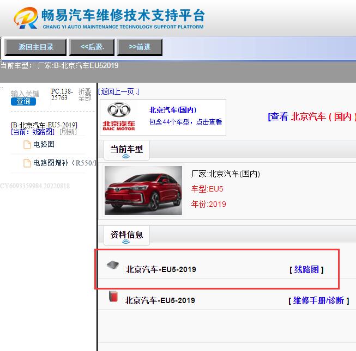Click the [查看 北京汽车(国内)] link

click(x=312, y=116)
